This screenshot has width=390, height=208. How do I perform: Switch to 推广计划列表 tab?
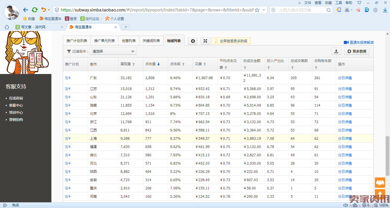(77, 41)
